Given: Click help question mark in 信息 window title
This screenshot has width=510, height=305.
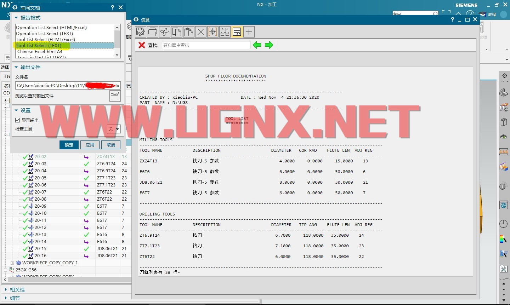Looking at the screenshot, I should (x=452, y=20).
